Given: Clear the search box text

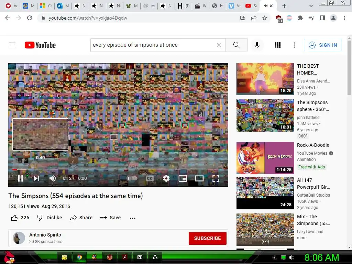Looking at the screenshot, I should click(x=219, y=45).
